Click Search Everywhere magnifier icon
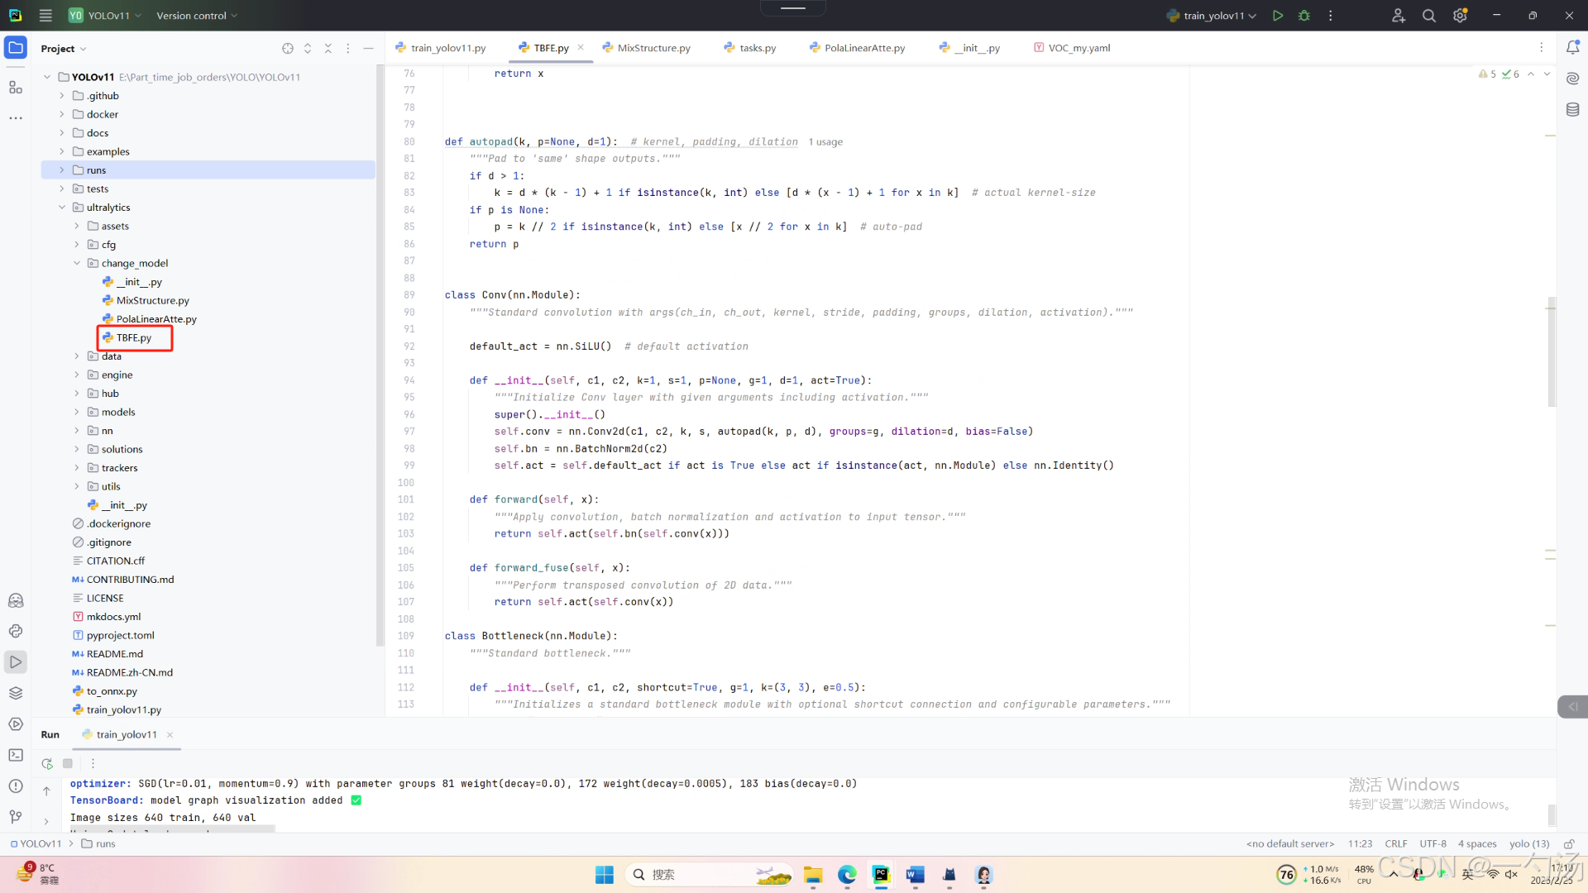This screenshot has width=1588, height=893. 1428,16
